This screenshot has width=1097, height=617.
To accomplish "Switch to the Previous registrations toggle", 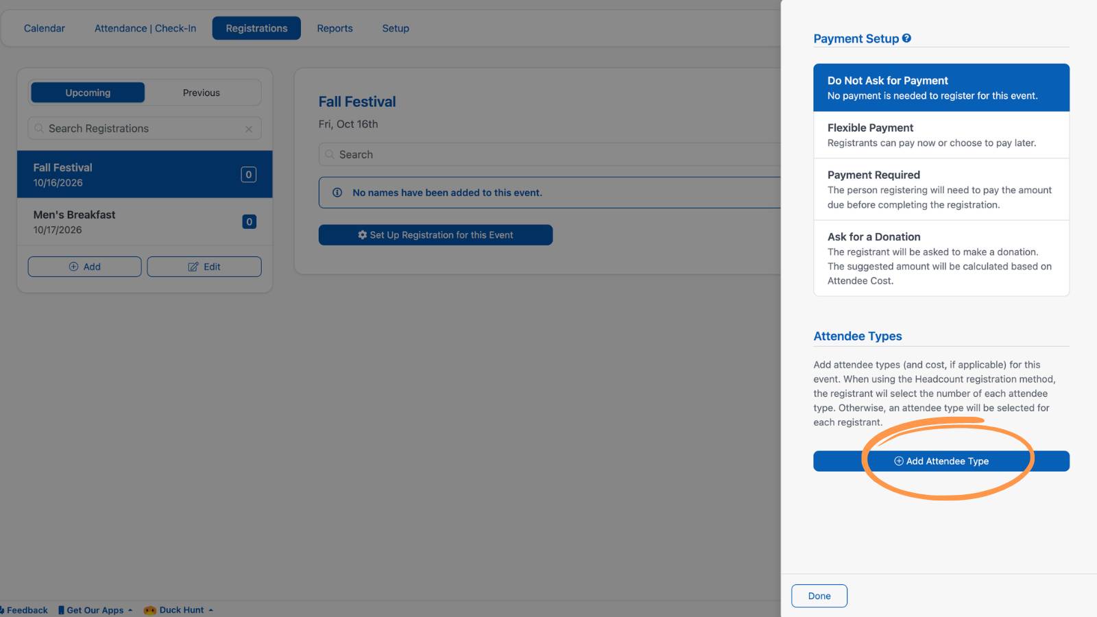I will click(202, 93).
